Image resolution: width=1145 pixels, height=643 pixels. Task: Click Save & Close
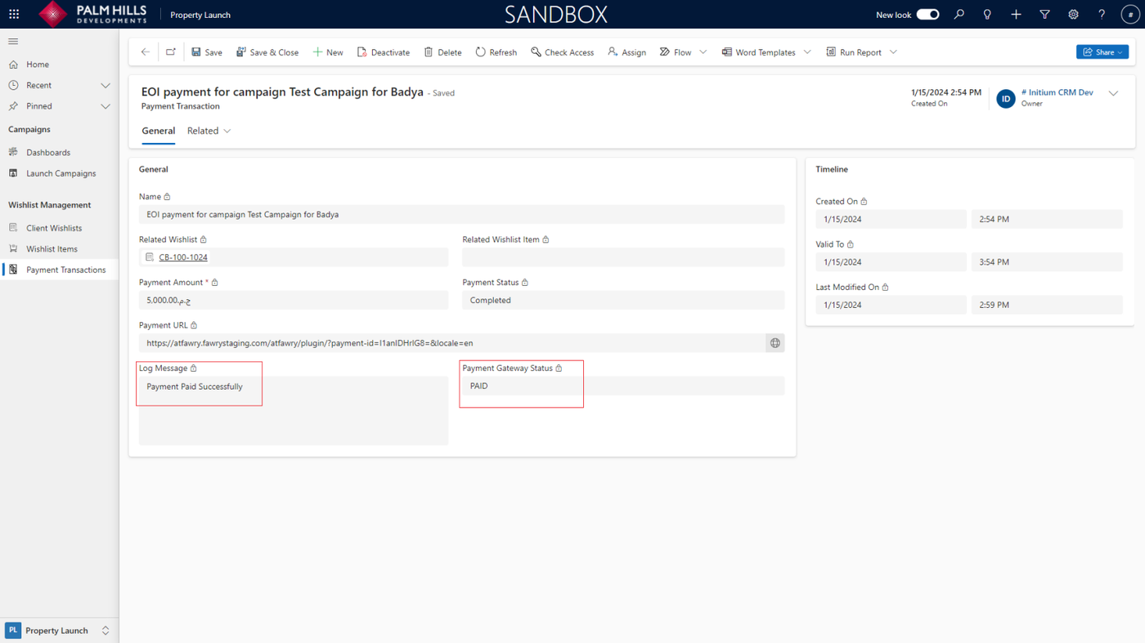[267, 52]
